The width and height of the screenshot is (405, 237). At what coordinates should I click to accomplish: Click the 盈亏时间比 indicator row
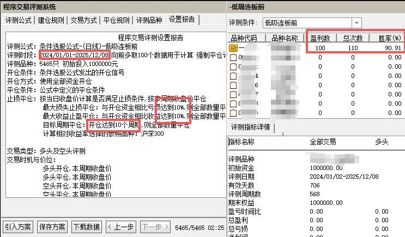coord(316,212)
